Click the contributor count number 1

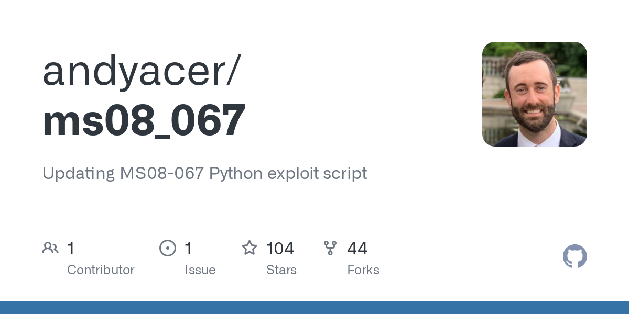click(71, 248)
